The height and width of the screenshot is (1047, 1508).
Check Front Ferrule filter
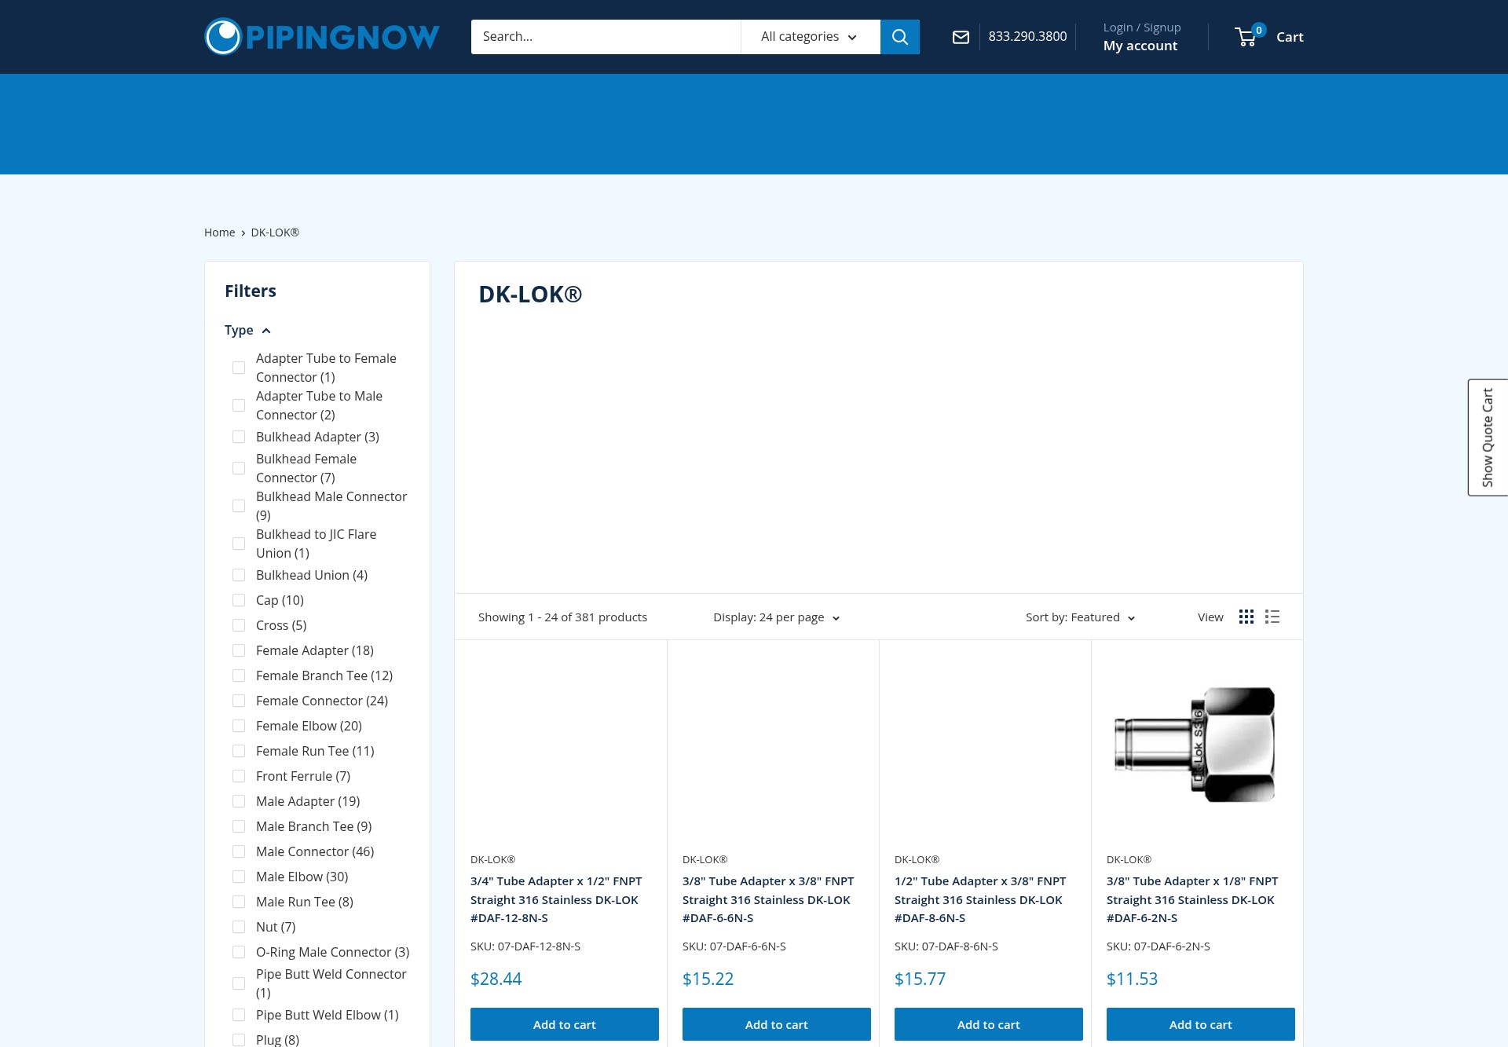[239, 776]
